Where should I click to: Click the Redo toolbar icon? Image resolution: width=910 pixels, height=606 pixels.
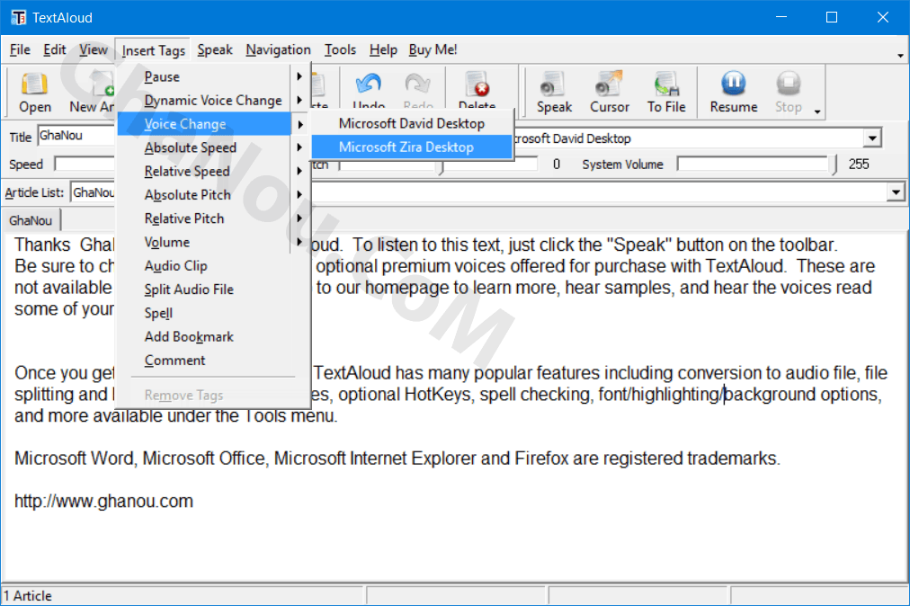coord(418,89)
